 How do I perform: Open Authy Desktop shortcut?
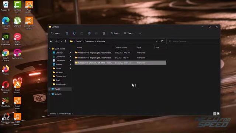tap(17, 39)
